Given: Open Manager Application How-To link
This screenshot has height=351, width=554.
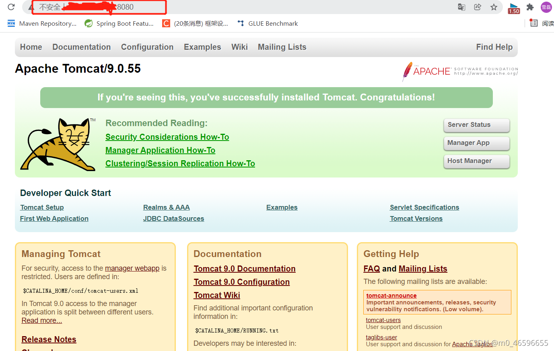Looking at the screenshot, I should point(161,150).
